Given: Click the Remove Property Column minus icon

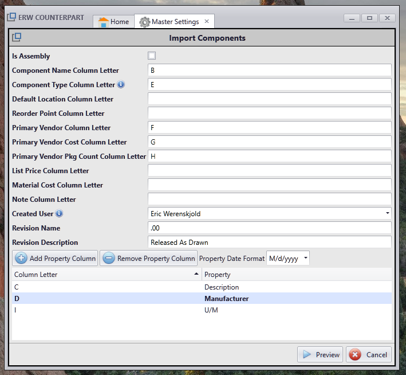Looking at the screenshot, I should click(x=108, y=258).
